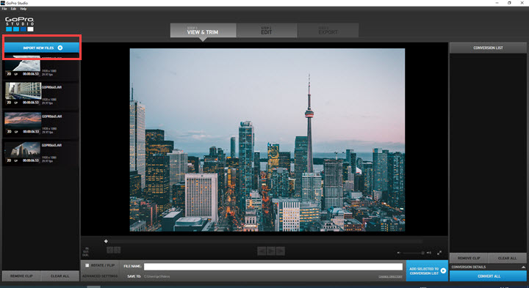
Task: Clear all in the conversion list panel
Action: click(508, 258)
